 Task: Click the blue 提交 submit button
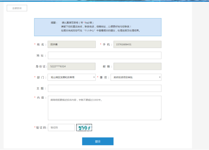[x=98, y=141]
